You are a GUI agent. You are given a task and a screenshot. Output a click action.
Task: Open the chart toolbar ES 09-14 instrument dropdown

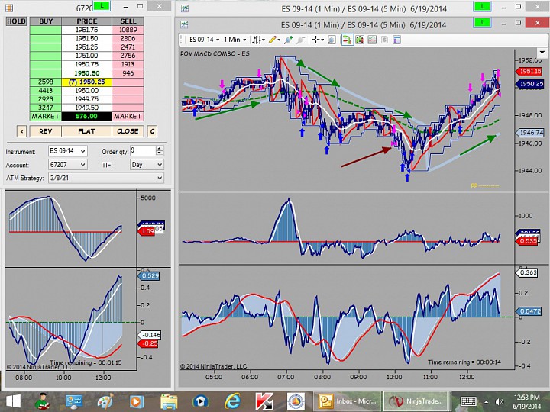pyautogui.click(x=204, y=40)
